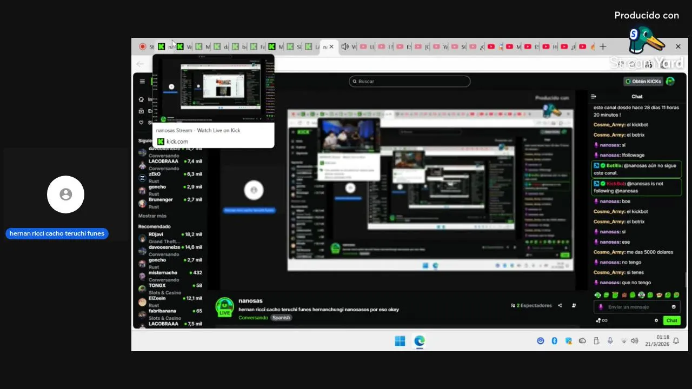The width and height of the screenshot is (692, 389).
Task: Click the OneDrive cloud tray icon
Action: pyautogui.click(x=582, y=341)
